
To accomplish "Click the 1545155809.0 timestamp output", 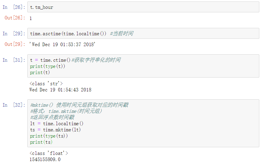I will 45,159.
